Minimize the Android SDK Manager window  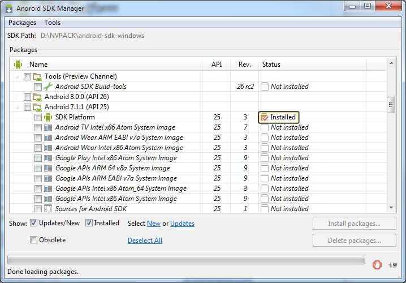tap(352, 6)
